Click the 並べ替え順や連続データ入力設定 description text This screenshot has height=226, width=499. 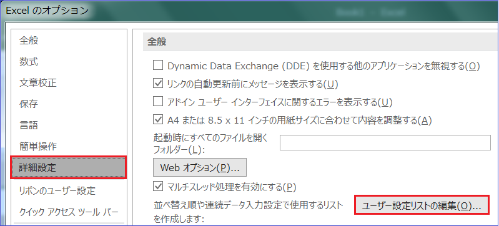[249, 212]
